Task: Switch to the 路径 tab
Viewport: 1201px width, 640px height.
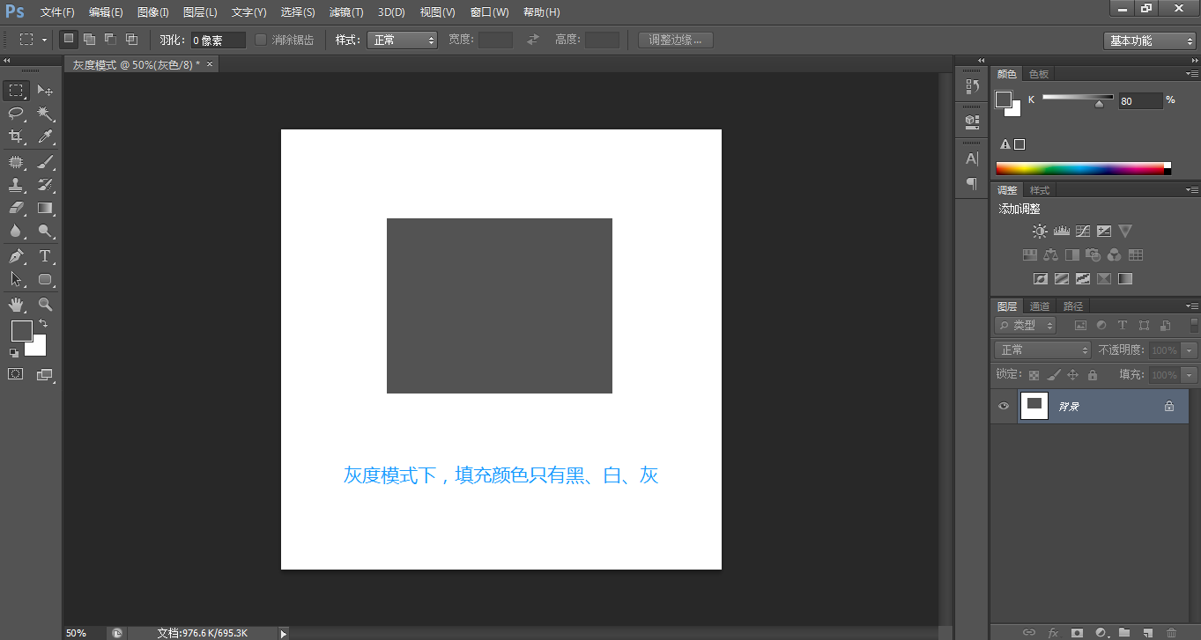Action: 1073,306
